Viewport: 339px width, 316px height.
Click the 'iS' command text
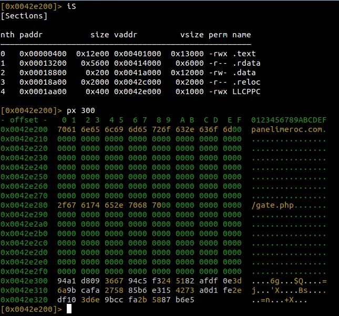(71, 6)
